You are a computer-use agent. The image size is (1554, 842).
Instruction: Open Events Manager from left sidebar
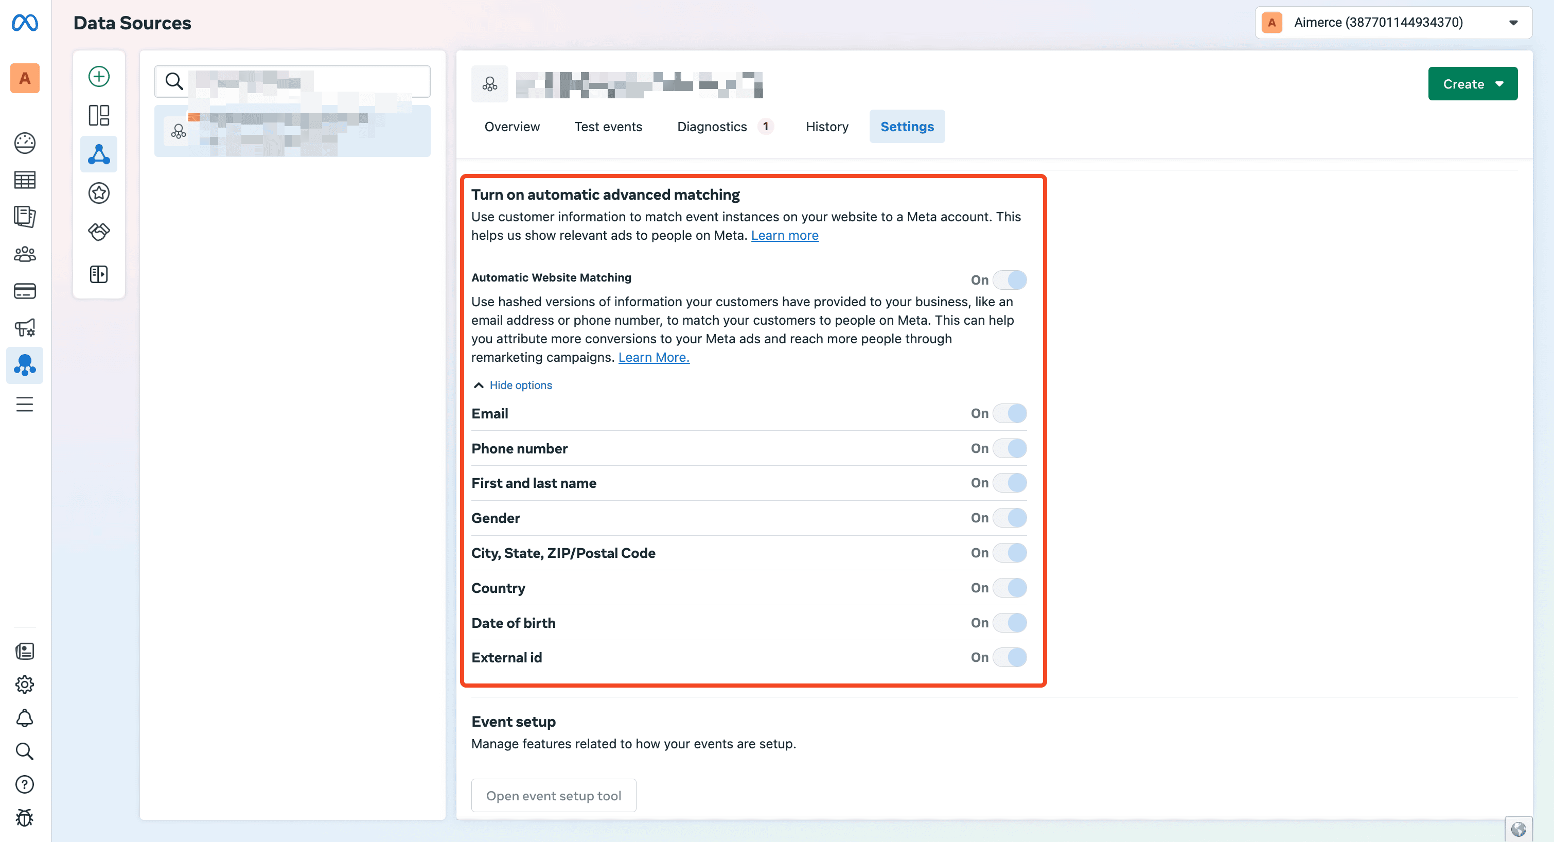25,364
